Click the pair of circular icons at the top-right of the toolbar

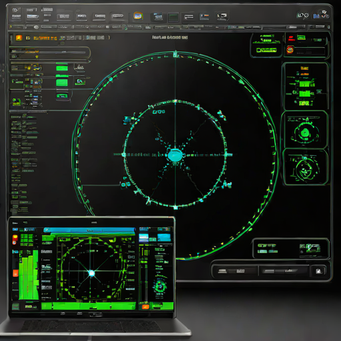[303, 15]
